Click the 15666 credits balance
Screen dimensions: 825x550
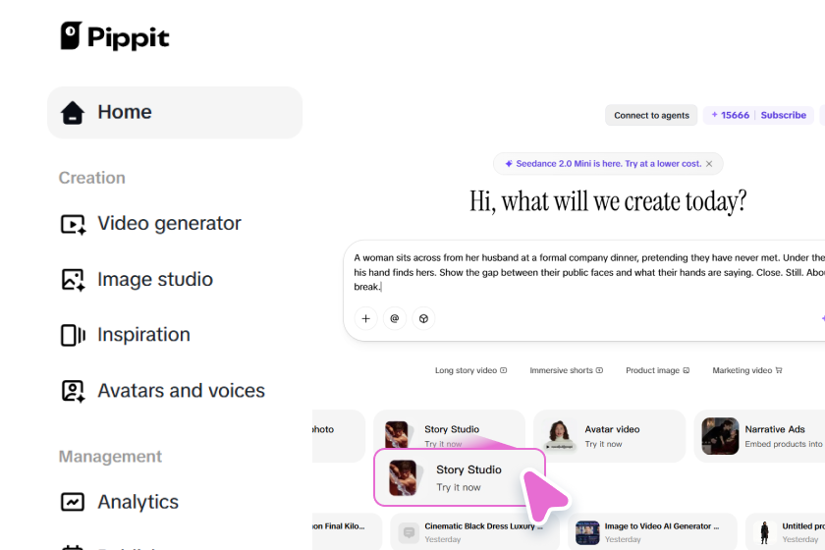tap(731, 115)
